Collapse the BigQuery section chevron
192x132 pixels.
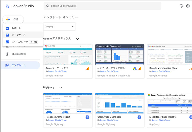point(61,88)
